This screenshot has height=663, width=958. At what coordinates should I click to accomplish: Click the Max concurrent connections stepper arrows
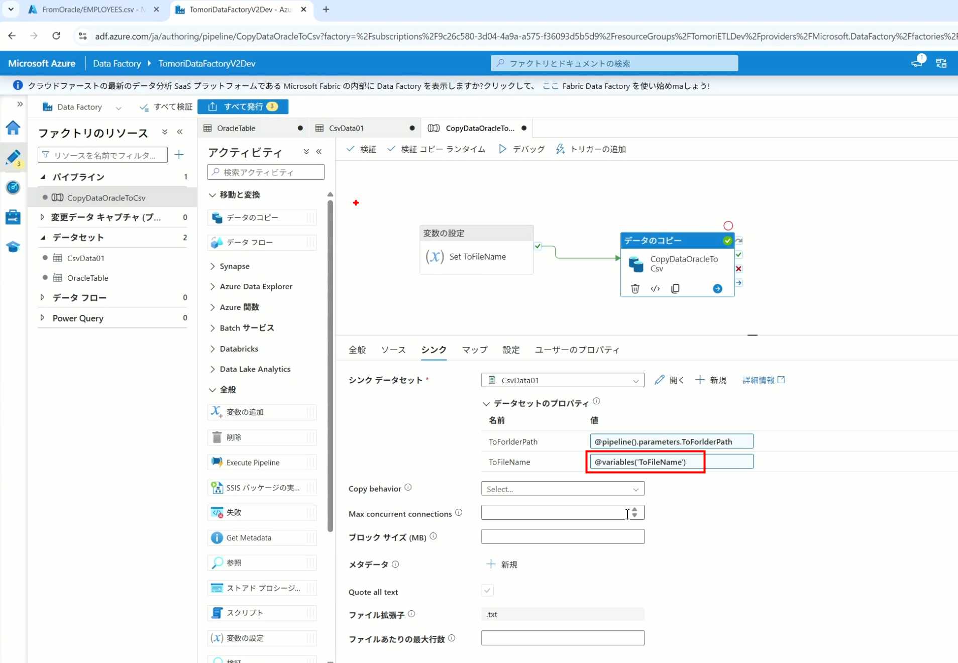634,512
